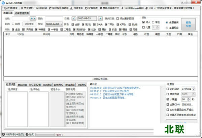202x138 pixels.
Task: Toggle the 学生 student checkbox
Action: coord(154,22)
